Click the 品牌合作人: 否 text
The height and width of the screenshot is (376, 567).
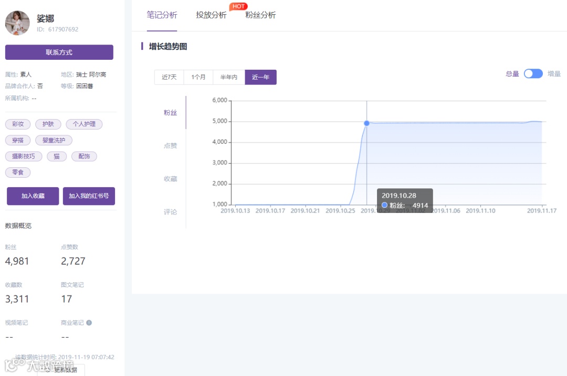click(24, 86)
